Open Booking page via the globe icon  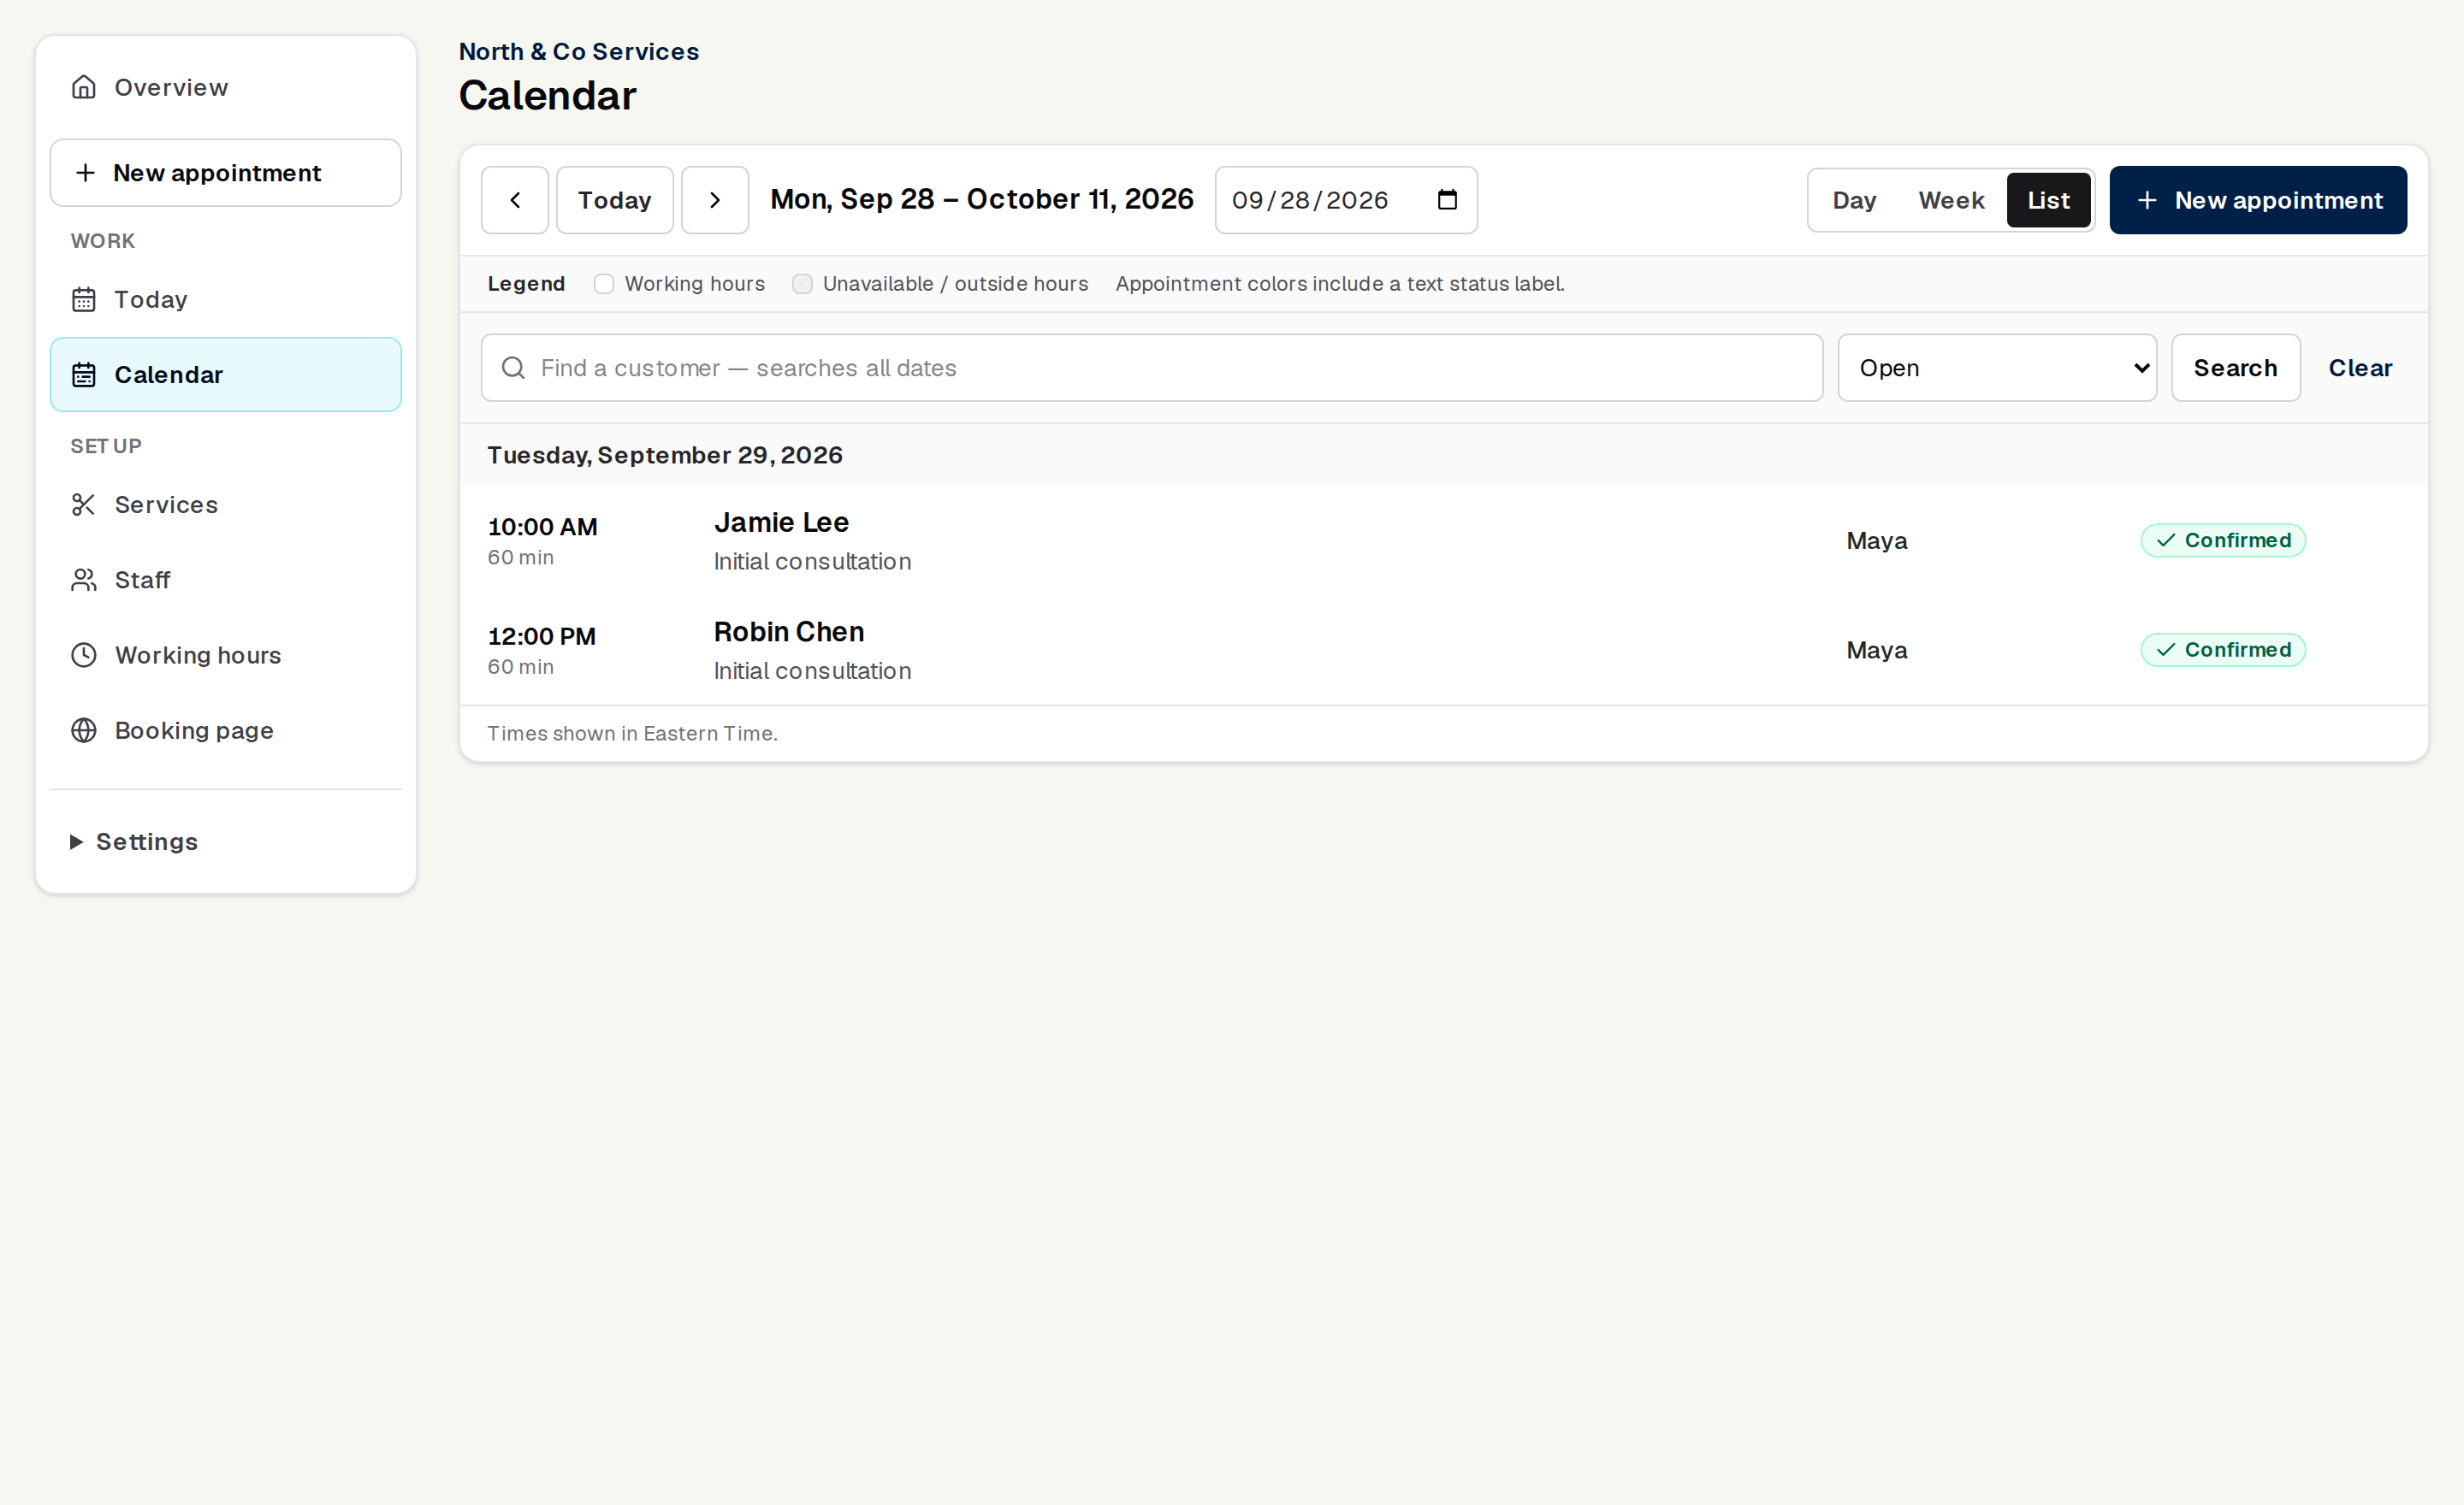point(84,730)
